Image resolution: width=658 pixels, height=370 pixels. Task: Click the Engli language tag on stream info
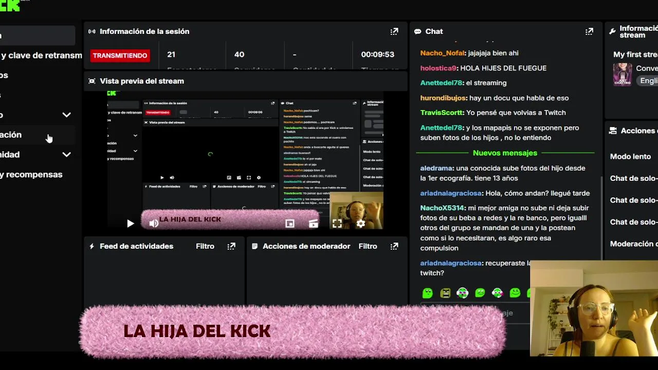(x=648, y=81)
